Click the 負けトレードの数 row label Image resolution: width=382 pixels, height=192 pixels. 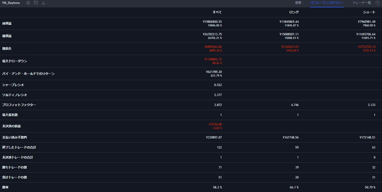click(15, 177)
